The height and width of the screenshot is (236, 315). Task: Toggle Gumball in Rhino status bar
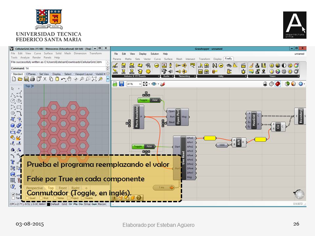click(94, 204)
